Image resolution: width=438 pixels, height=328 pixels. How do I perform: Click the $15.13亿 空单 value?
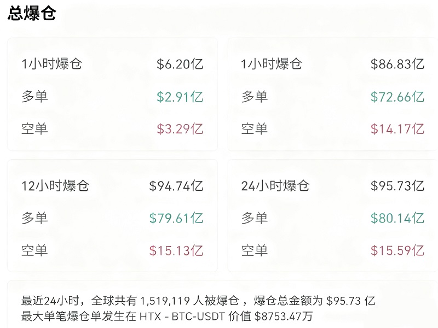coord(176,250)
